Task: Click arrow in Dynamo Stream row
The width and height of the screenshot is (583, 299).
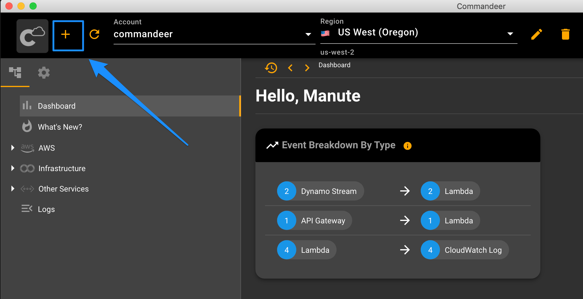Action: (405, 191)
